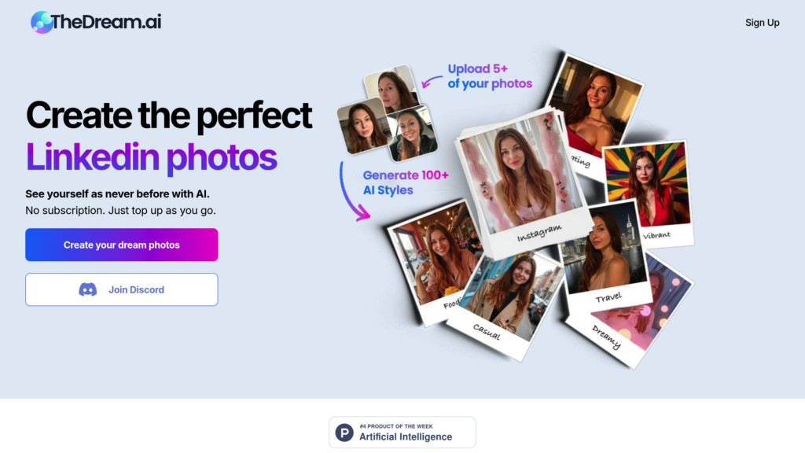Select the Casual style polaroid
Viewport: 805px width, 453px height.
(x=505, y=306)
